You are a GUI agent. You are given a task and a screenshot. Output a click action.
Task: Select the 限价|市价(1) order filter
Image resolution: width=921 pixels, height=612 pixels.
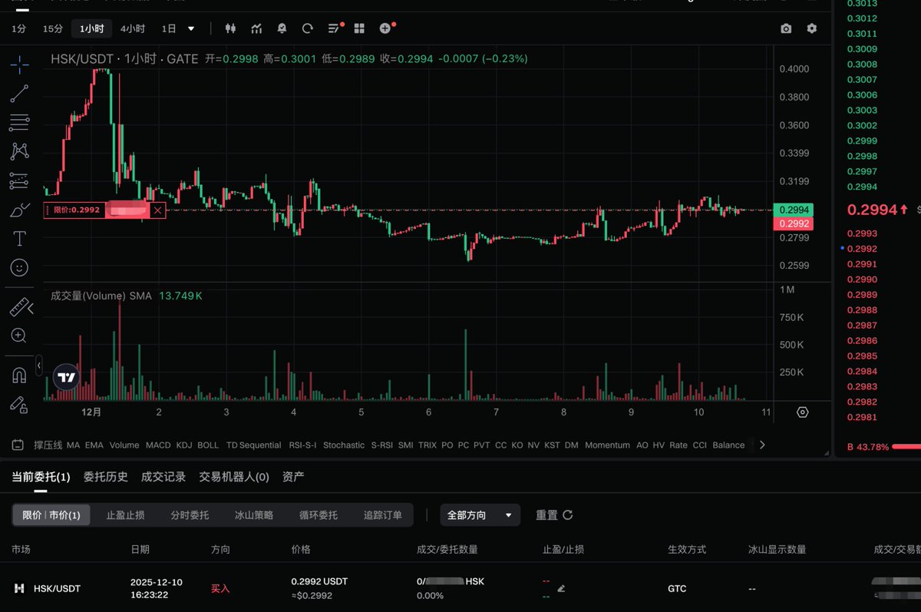click(51, 515)
